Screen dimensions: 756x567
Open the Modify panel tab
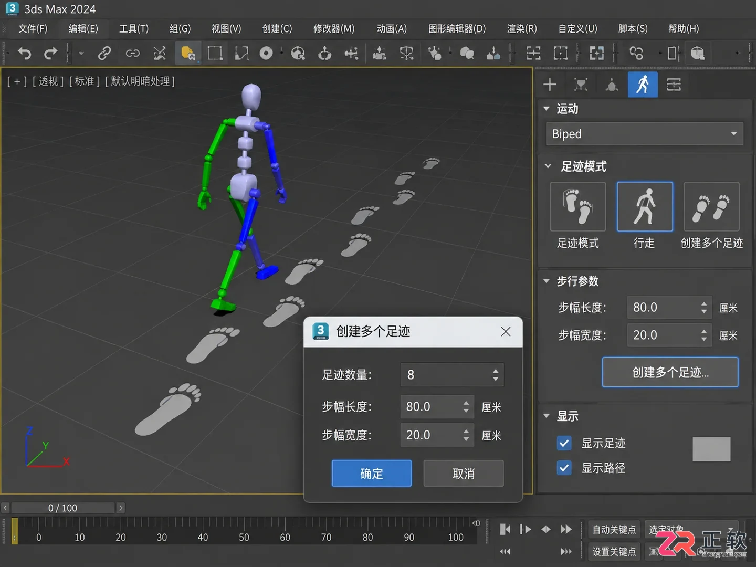coord(581,85)
